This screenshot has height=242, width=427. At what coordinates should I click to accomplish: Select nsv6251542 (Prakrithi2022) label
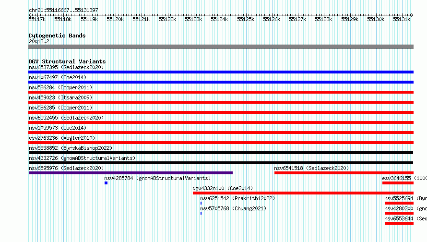237,198
